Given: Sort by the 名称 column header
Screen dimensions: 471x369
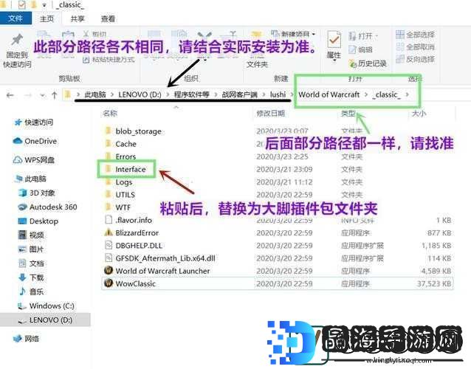Looking at the screenshot, I should (x=110, y=113).
